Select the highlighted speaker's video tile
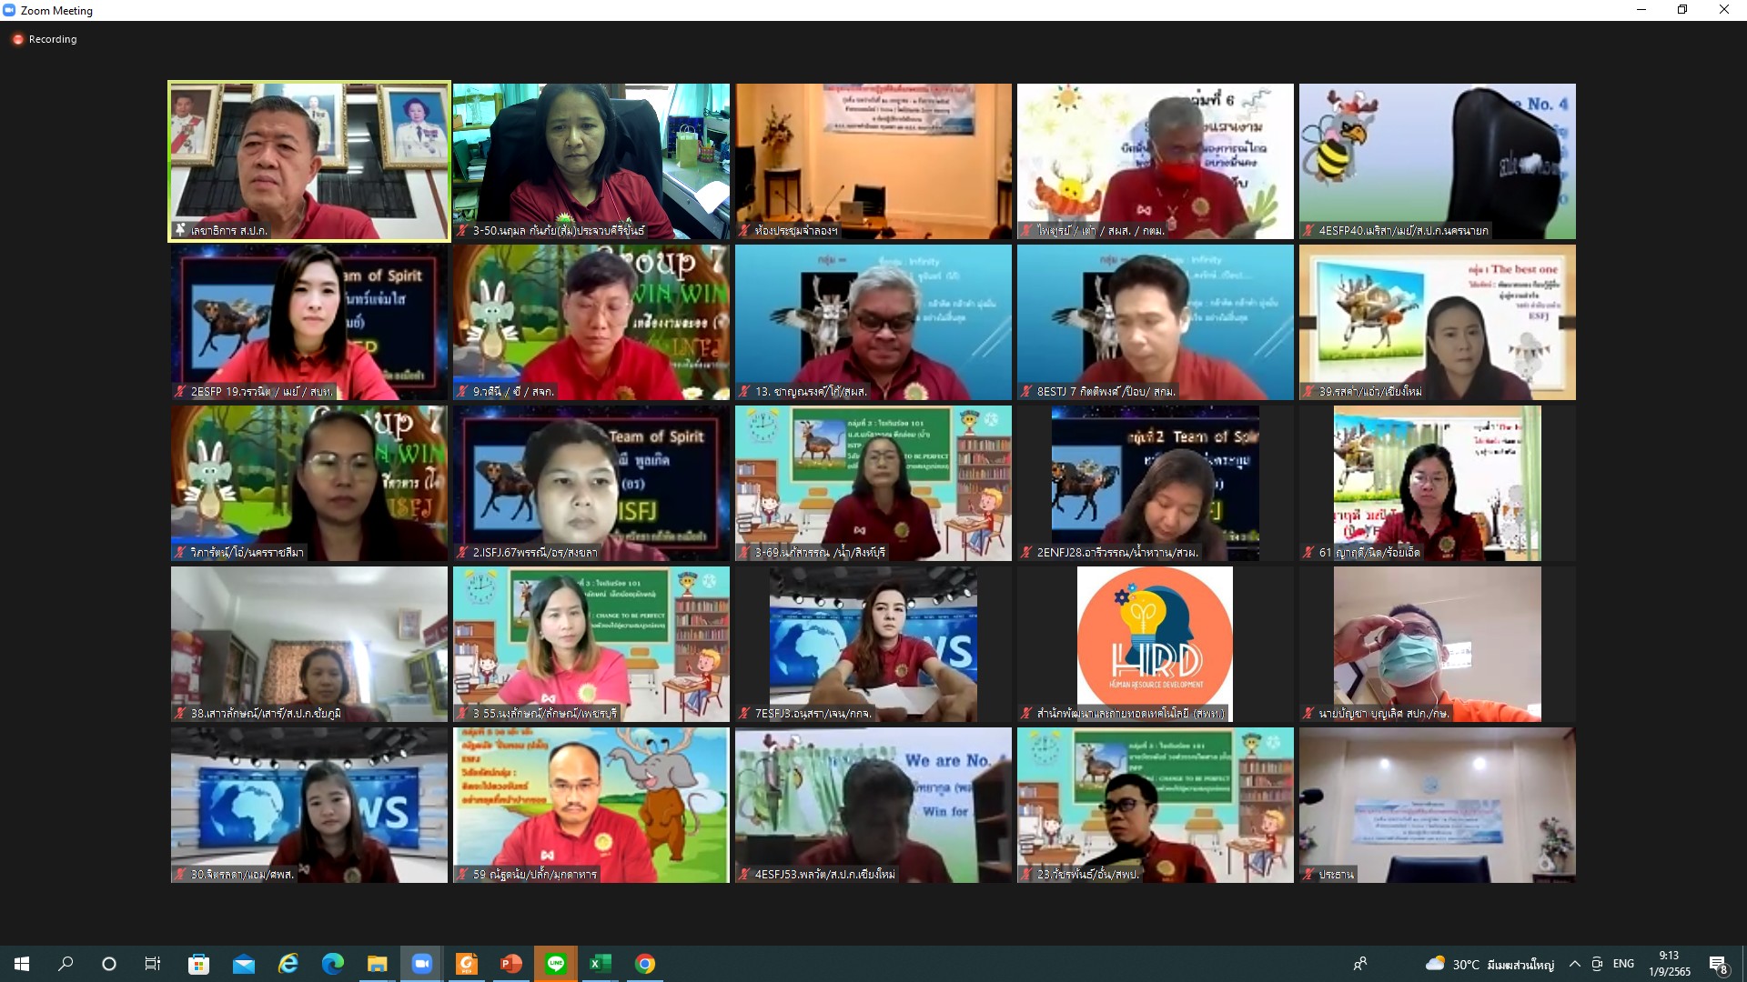1747x982 pixels. click(x=308, y=161)
